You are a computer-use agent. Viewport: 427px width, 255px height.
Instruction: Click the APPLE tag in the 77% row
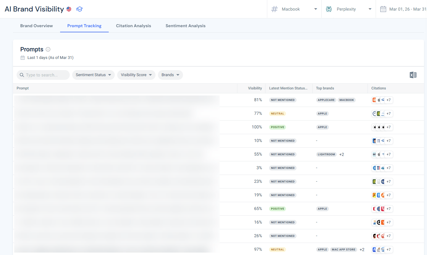(323, 114)
